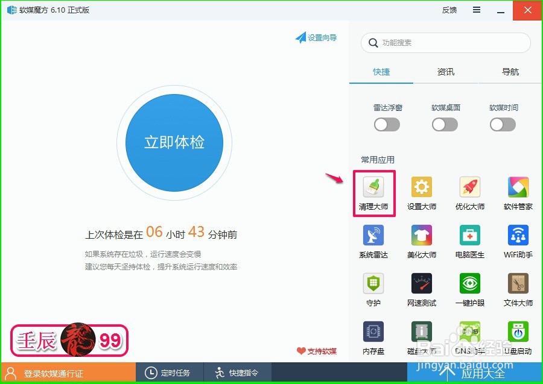Open the 导航 tab
543x384 pixels.
(x=510, y=72)
